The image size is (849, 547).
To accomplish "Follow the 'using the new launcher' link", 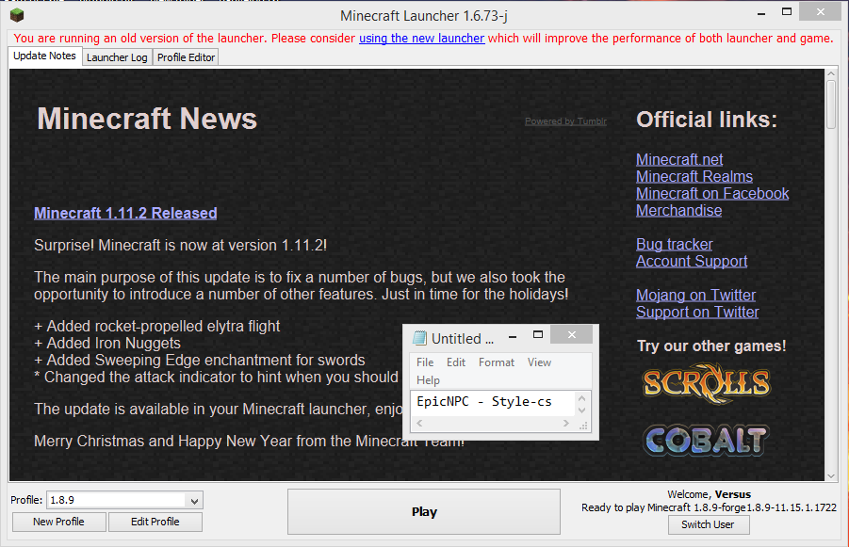I will pyautogui.click(x=422, y=39).
